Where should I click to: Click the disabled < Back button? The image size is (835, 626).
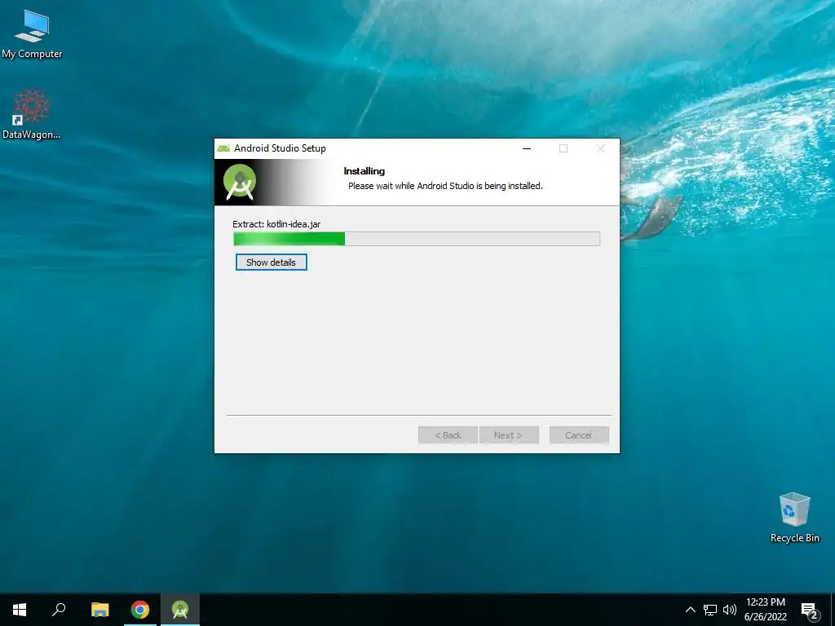coord(448,435)
